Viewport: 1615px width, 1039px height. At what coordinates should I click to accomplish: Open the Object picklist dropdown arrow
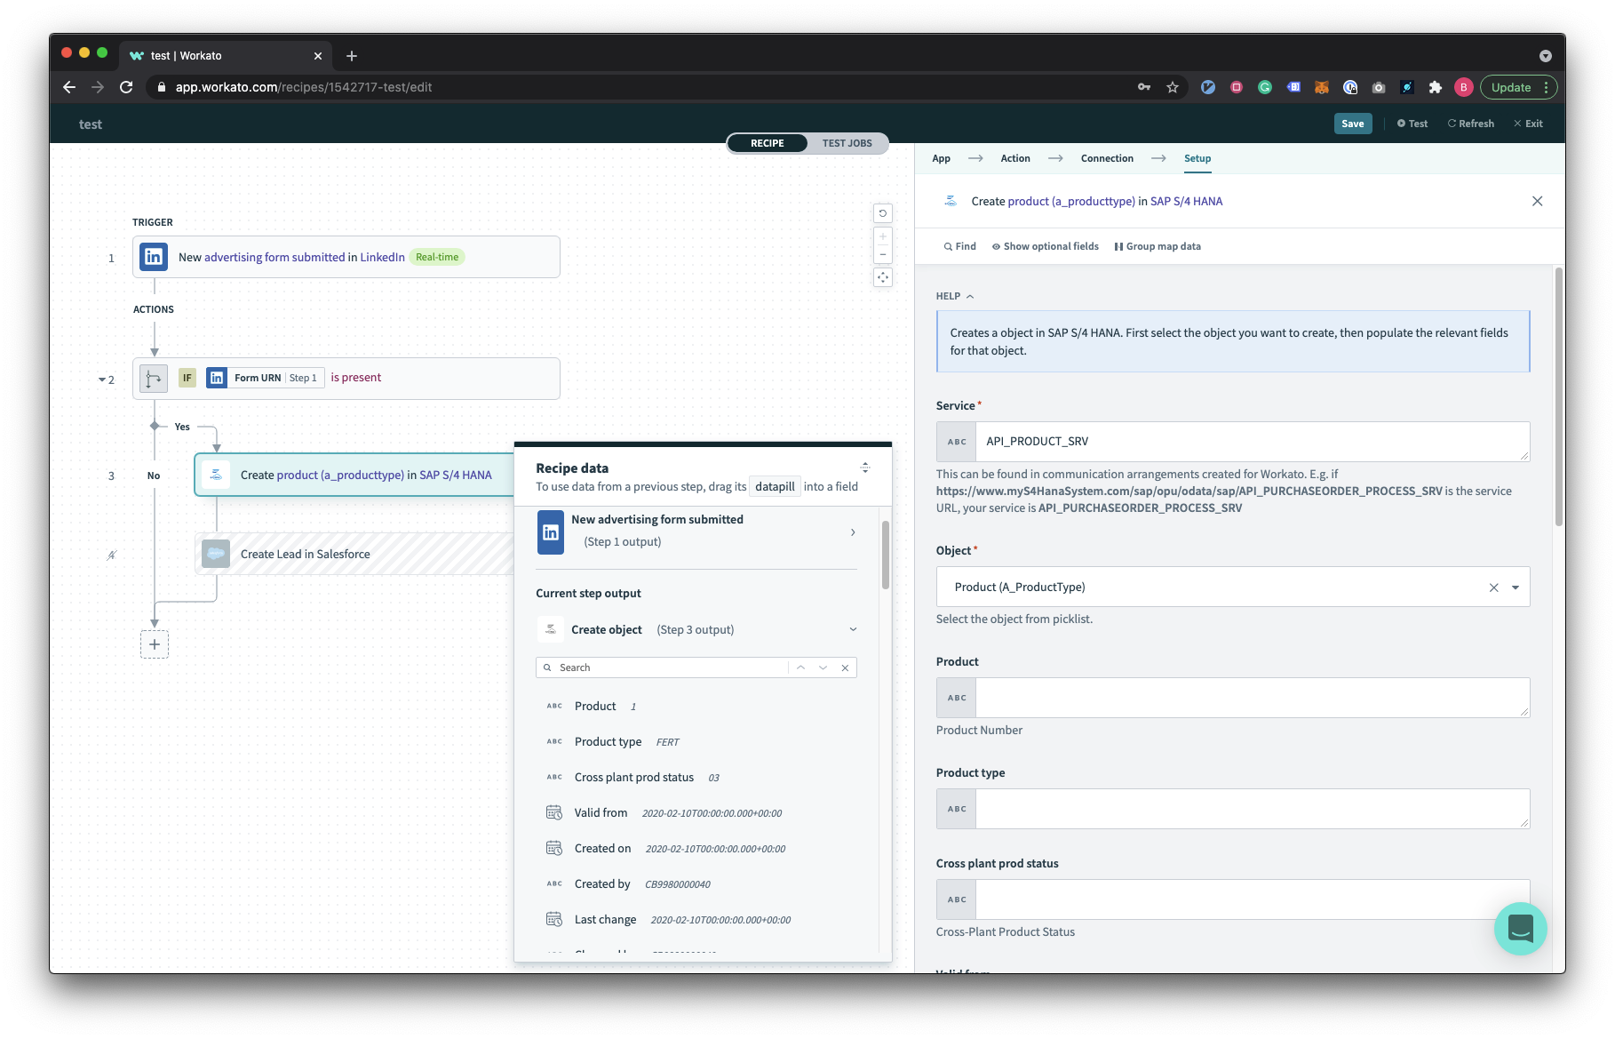(x=1516, y=587)
